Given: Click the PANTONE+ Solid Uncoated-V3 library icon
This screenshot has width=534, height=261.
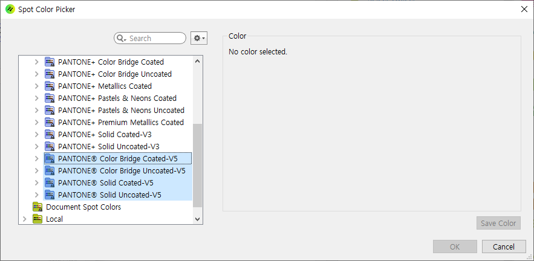Looking at the screenshot, I should 50,146.
